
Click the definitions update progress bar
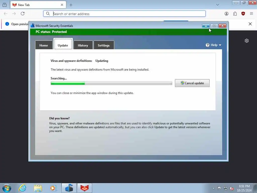click(111, 83)
